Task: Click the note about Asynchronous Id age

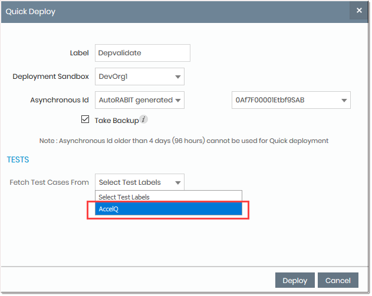Action: [183, 141]
